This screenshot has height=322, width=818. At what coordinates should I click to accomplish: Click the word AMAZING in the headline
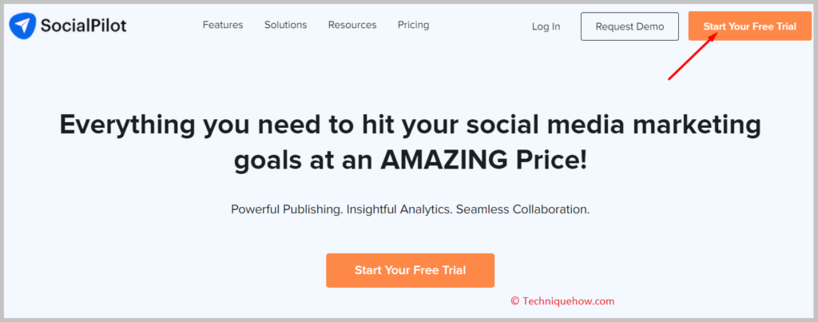click(443, 162)
